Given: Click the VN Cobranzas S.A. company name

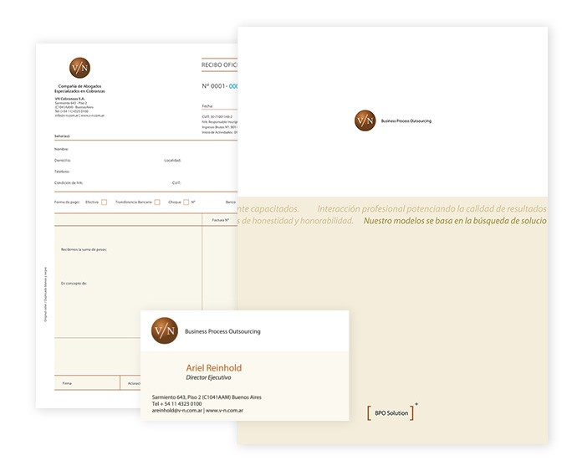Looking at the screenshot, I should point(69,99).
